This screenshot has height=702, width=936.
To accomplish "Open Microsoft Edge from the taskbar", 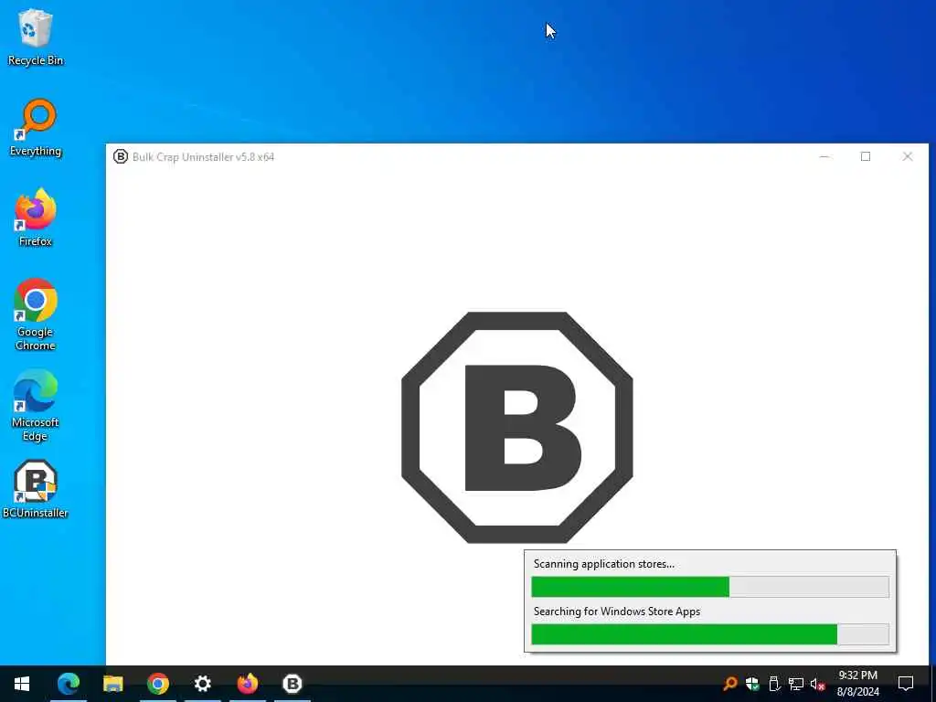I will click(68, 684).
